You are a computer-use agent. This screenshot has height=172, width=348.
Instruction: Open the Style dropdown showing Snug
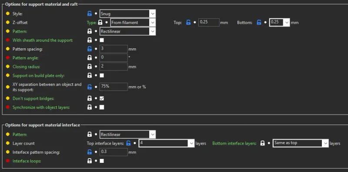(x=127, y=13)
